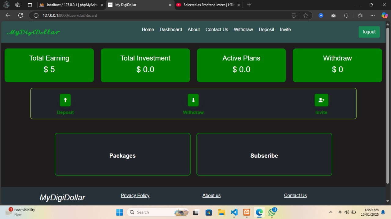
Task: Open Visual Studio Code from taskbar
Action: tap(234, 212)
